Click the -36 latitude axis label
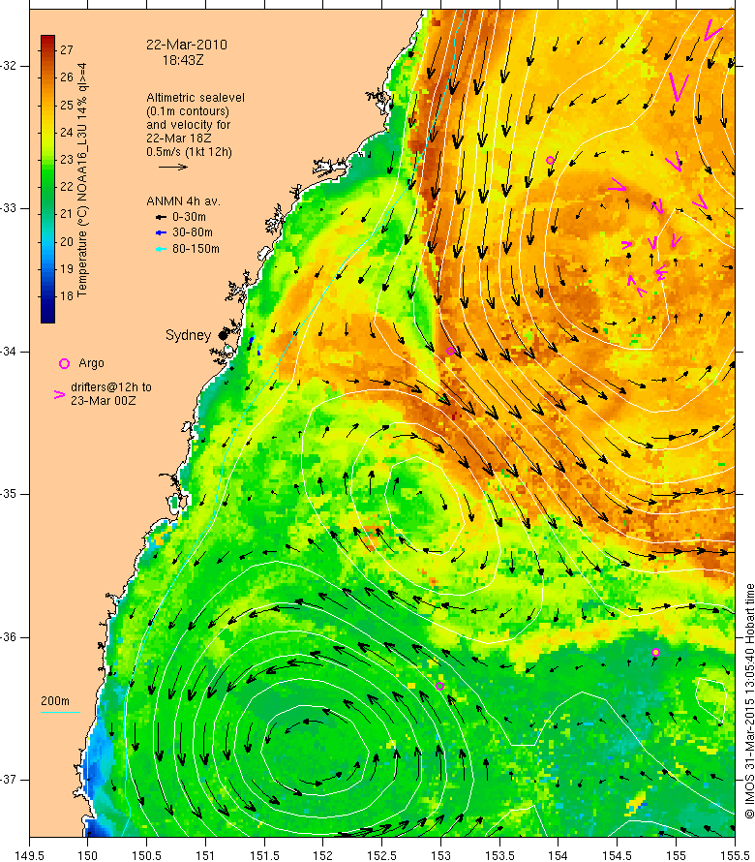 [x=9, y=637]
